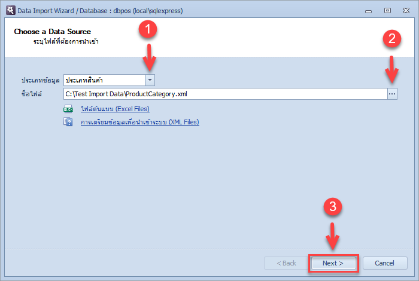
Task: Minimize the Data Import Wizard window
Action: click(369, 11)
